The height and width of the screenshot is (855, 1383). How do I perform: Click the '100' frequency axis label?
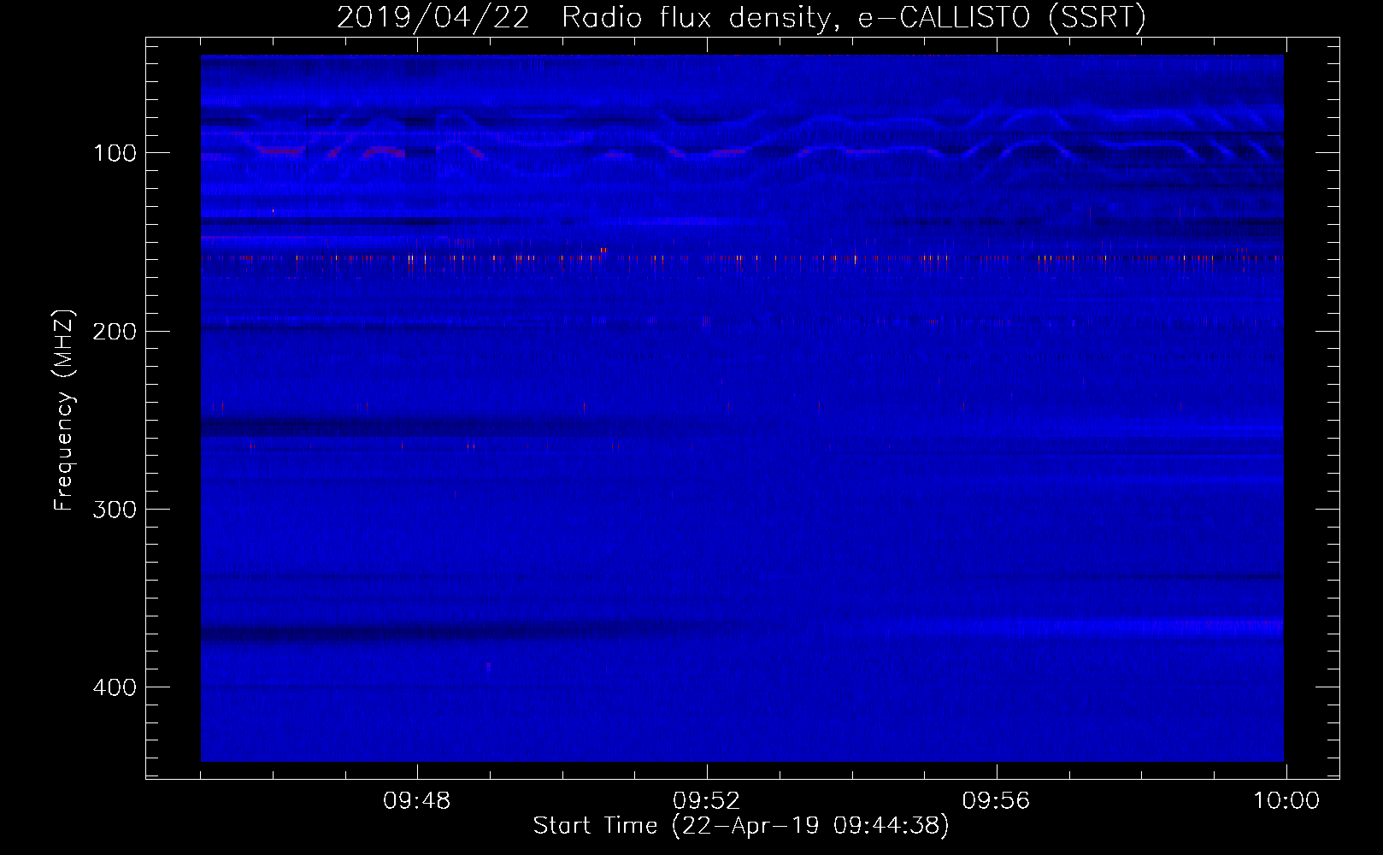click(x=115, y=153)
